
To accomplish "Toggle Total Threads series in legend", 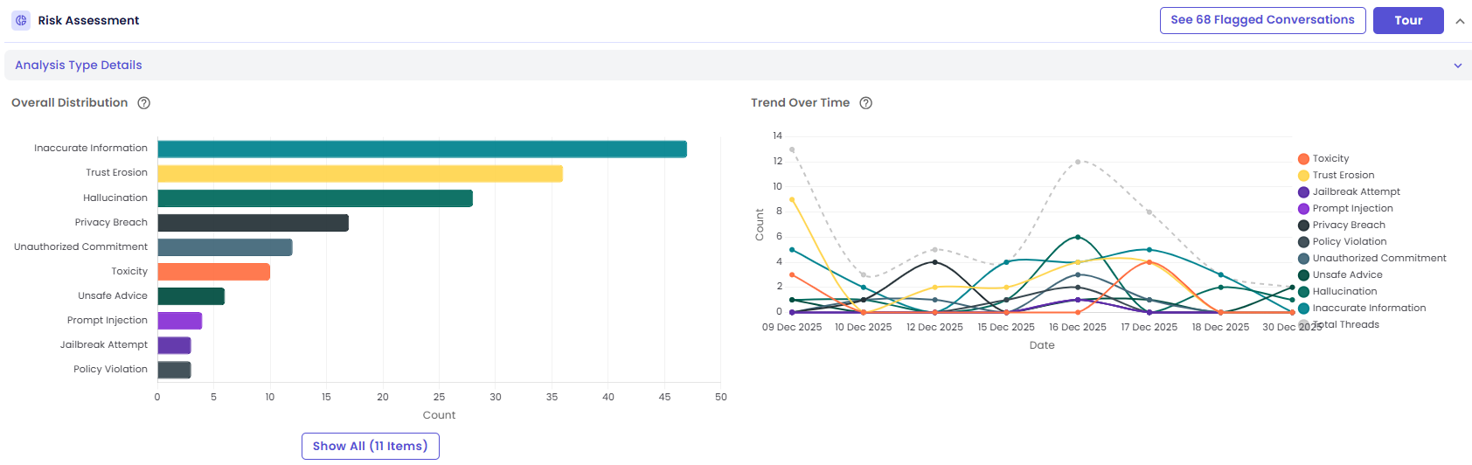I will point(1338,324).
